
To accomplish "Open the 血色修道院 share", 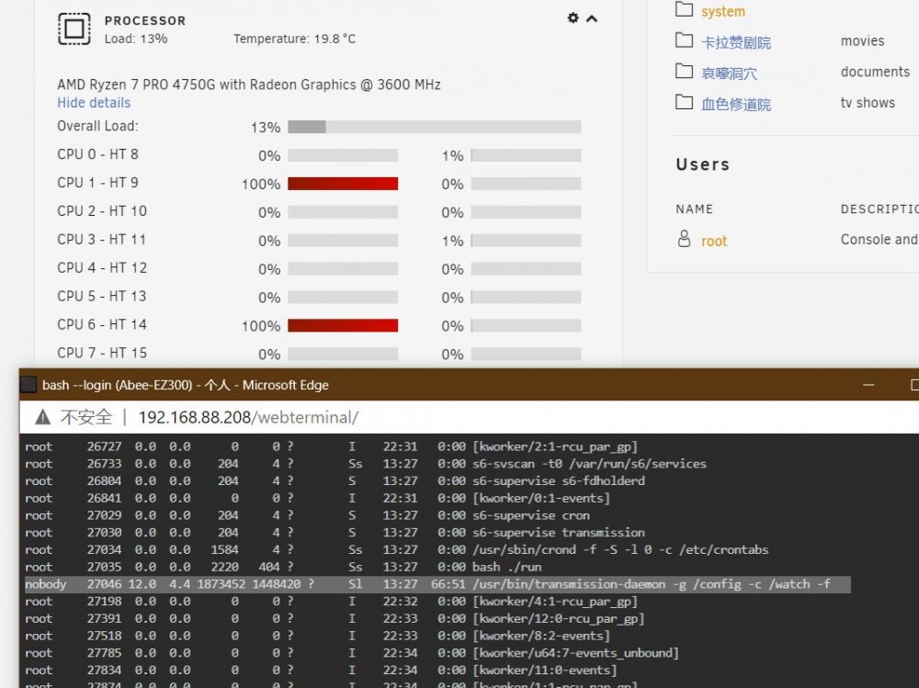I will click(x=735, y=105).
